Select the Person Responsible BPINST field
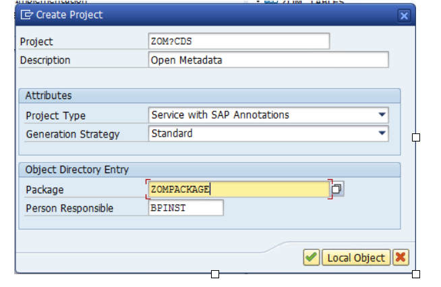Screen dimensions: 441x287 186,208
